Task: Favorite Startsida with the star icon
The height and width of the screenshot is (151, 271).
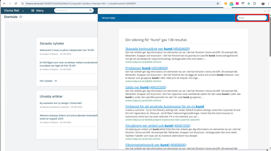Action: tap(21, 17)
